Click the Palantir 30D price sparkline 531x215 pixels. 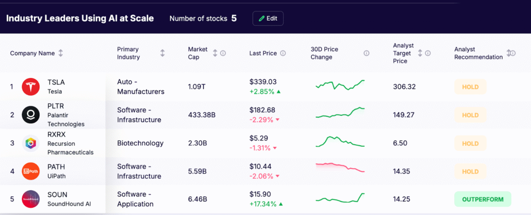[x=340, y=113]
